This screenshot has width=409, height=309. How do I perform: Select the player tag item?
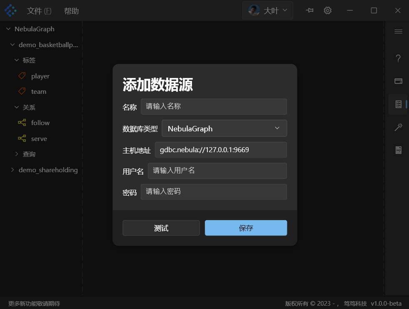pos(40,76)
